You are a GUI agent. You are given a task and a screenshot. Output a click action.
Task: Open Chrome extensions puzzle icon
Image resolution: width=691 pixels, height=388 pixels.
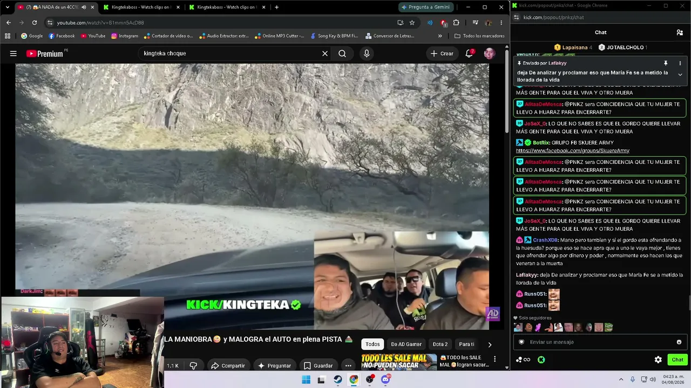[x=456, y=23]
